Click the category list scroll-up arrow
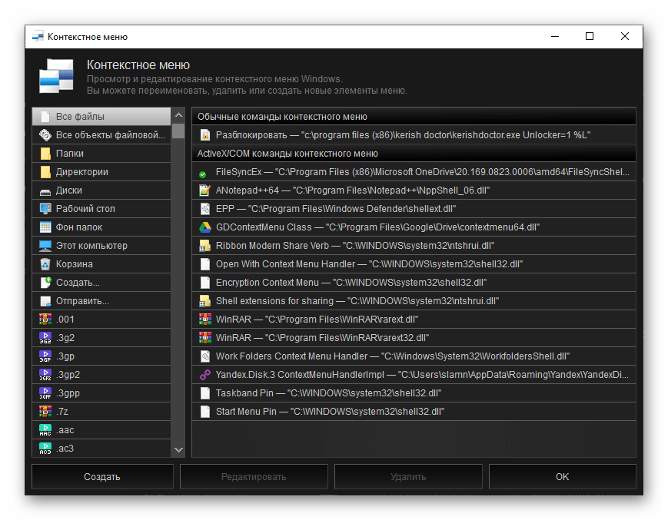Viewport: 668px width, 520px height. [178, 115]
